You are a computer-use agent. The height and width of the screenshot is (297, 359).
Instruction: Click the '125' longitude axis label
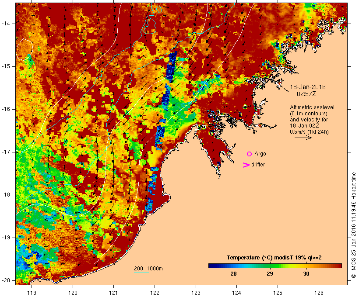tap(278, 293)
